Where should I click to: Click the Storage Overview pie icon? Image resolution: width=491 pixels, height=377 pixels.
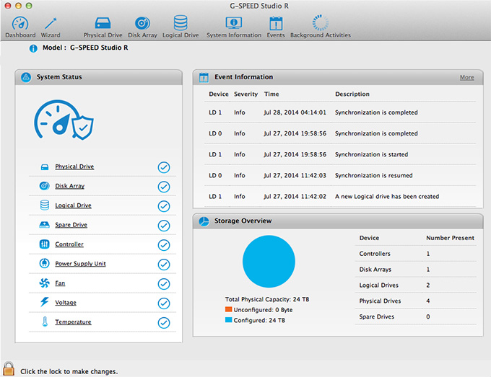tap(204, 221)
